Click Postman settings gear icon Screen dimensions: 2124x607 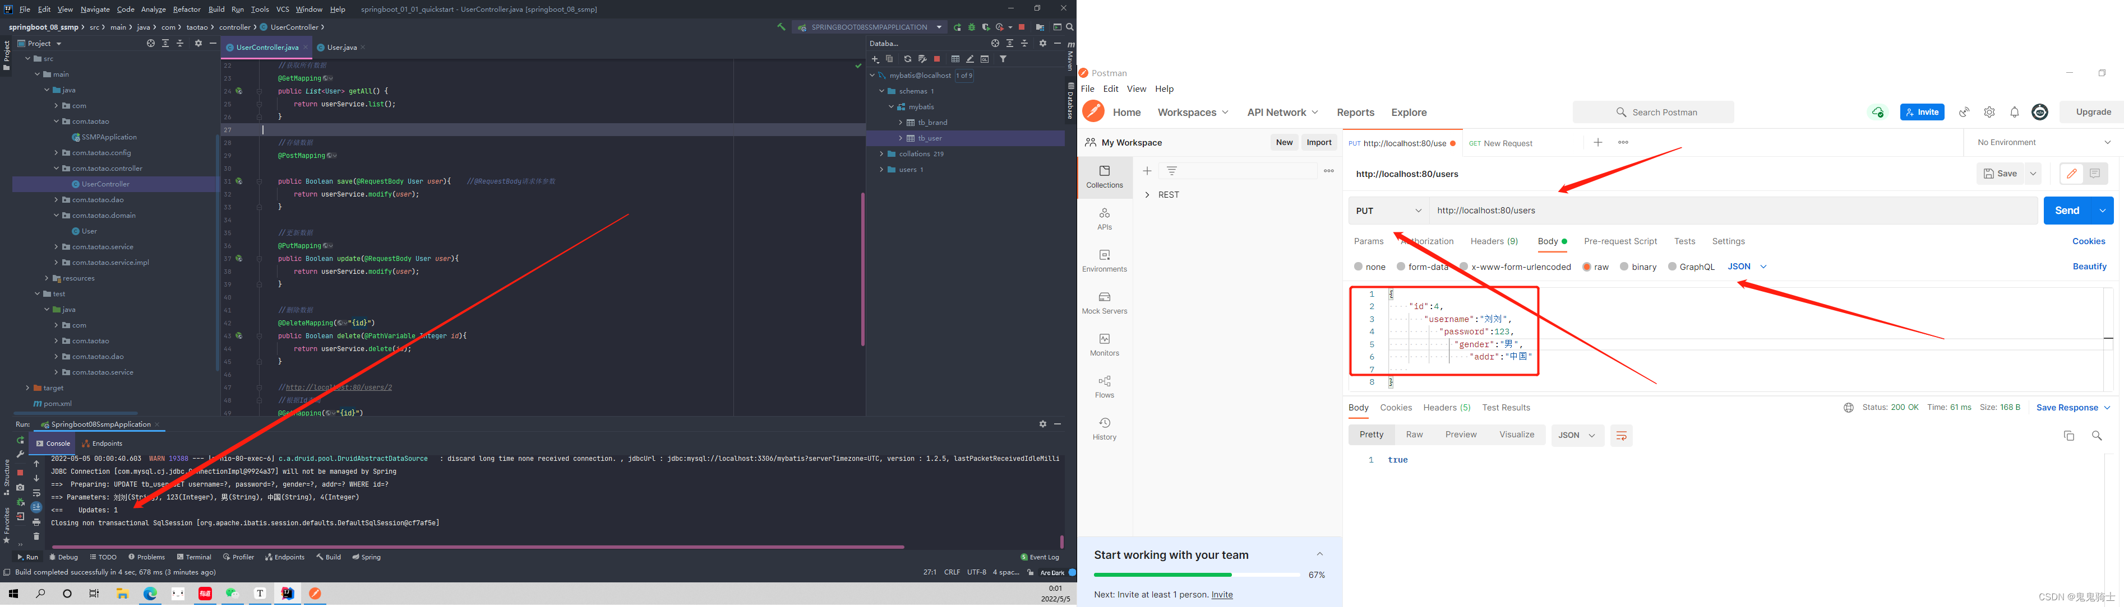click(x=1989, y=112)
